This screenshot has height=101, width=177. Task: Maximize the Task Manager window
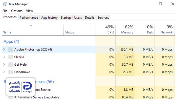[160, 4]
